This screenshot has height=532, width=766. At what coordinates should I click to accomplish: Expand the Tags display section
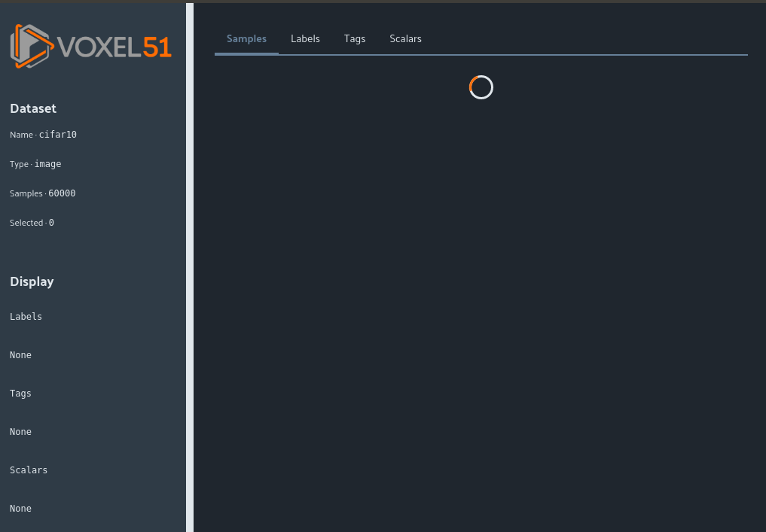(x=20, y=393)
